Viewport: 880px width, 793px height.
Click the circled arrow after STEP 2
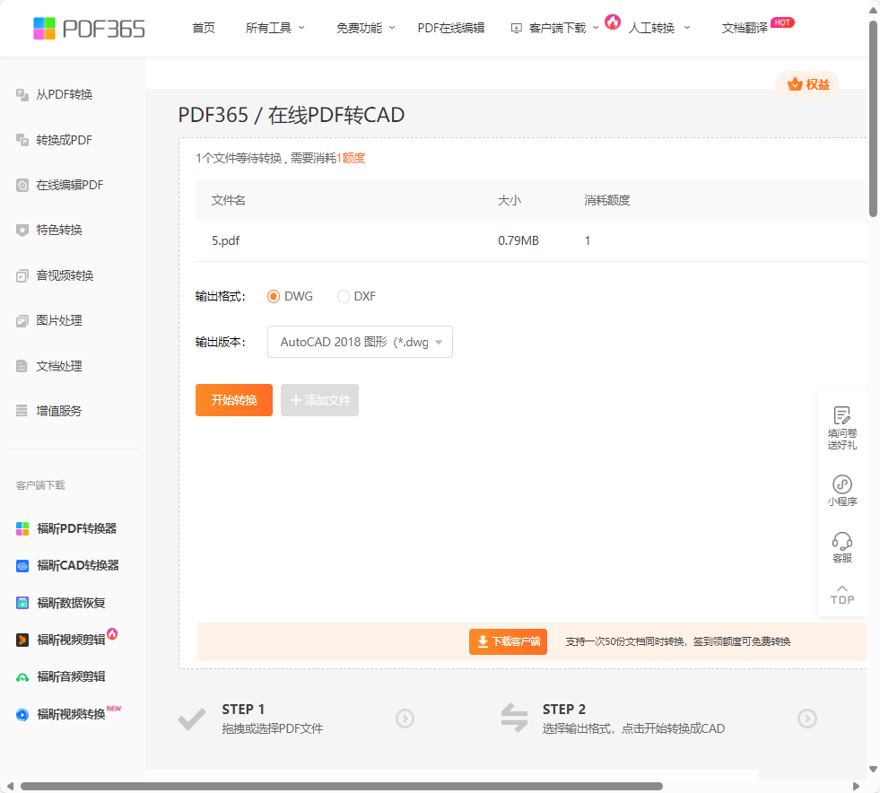point(807,719)
